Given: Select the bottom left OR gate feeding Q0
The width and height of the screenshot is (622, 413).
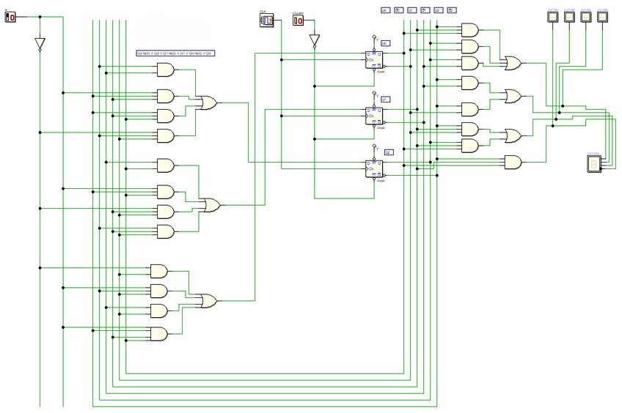Looking at the screenshot, I should pos(209,301).
